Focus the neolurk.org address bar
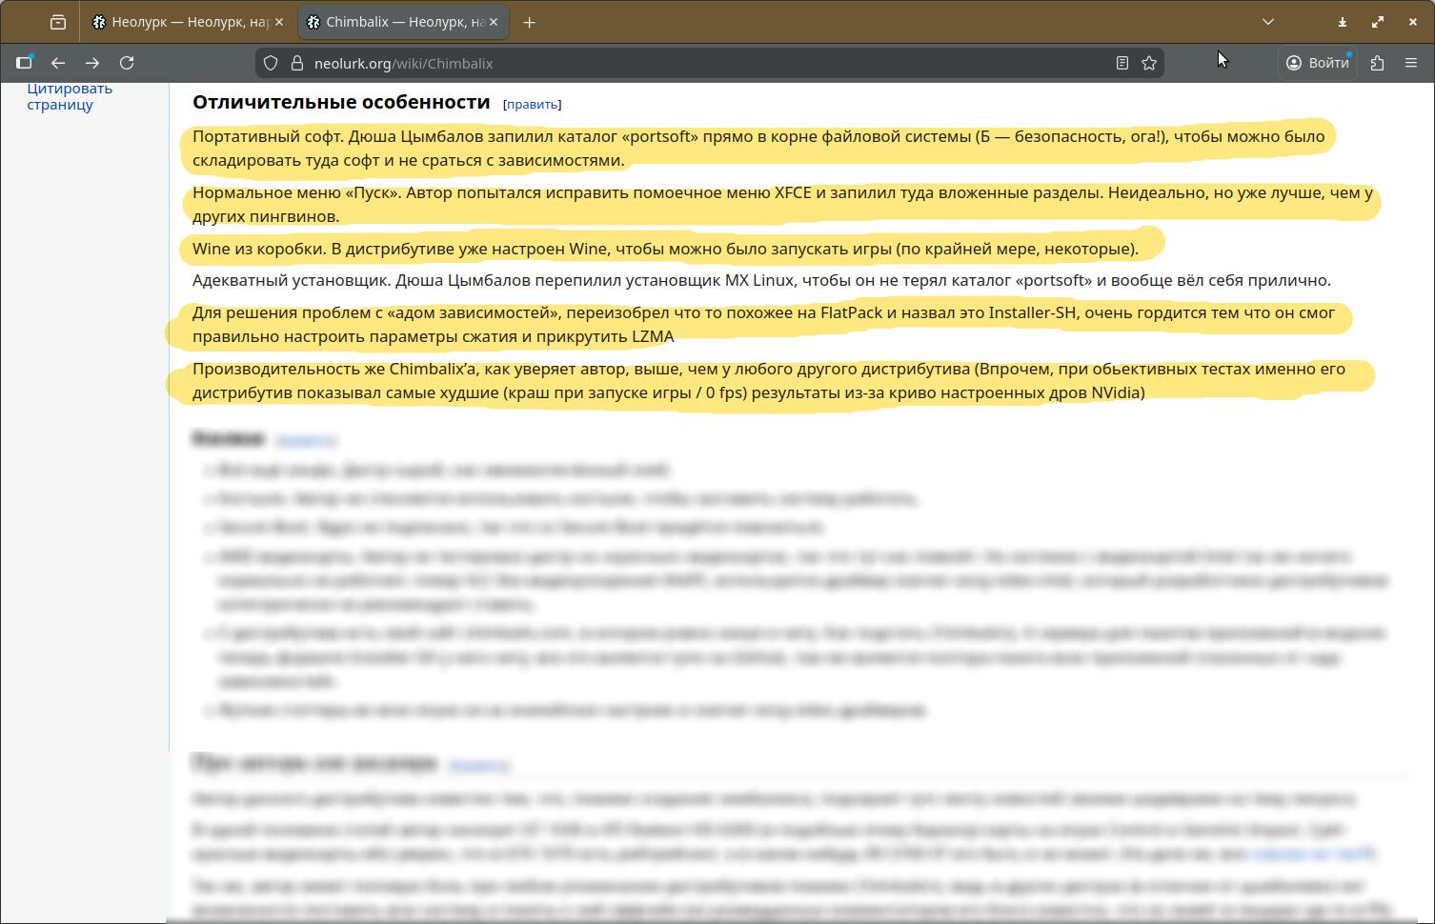The image size is (1435, 924). 710,63
